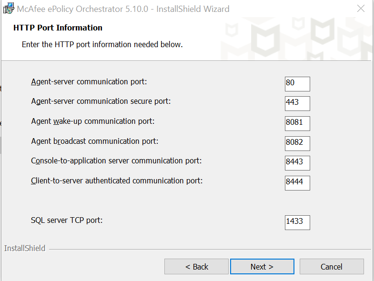
Task: Go to the next step with Next
Action: click(x=262, y=267)
